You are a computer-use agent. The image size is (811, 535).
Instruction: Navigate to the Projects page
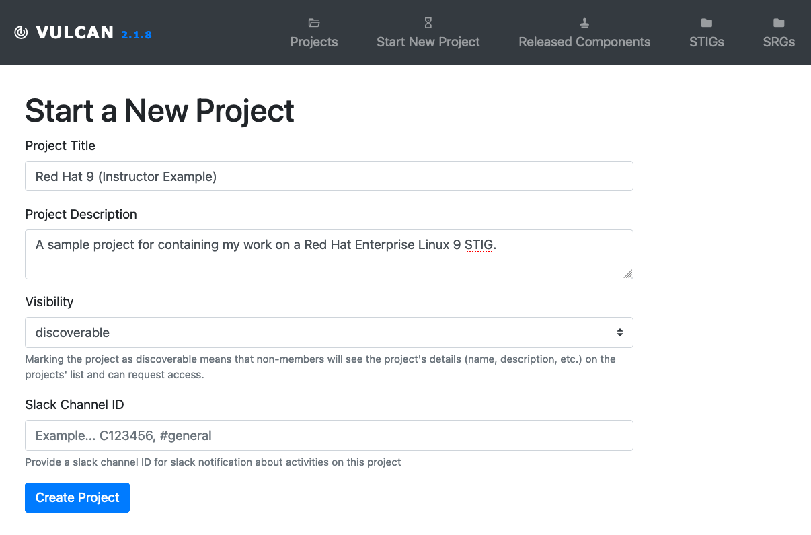[313, 42]
